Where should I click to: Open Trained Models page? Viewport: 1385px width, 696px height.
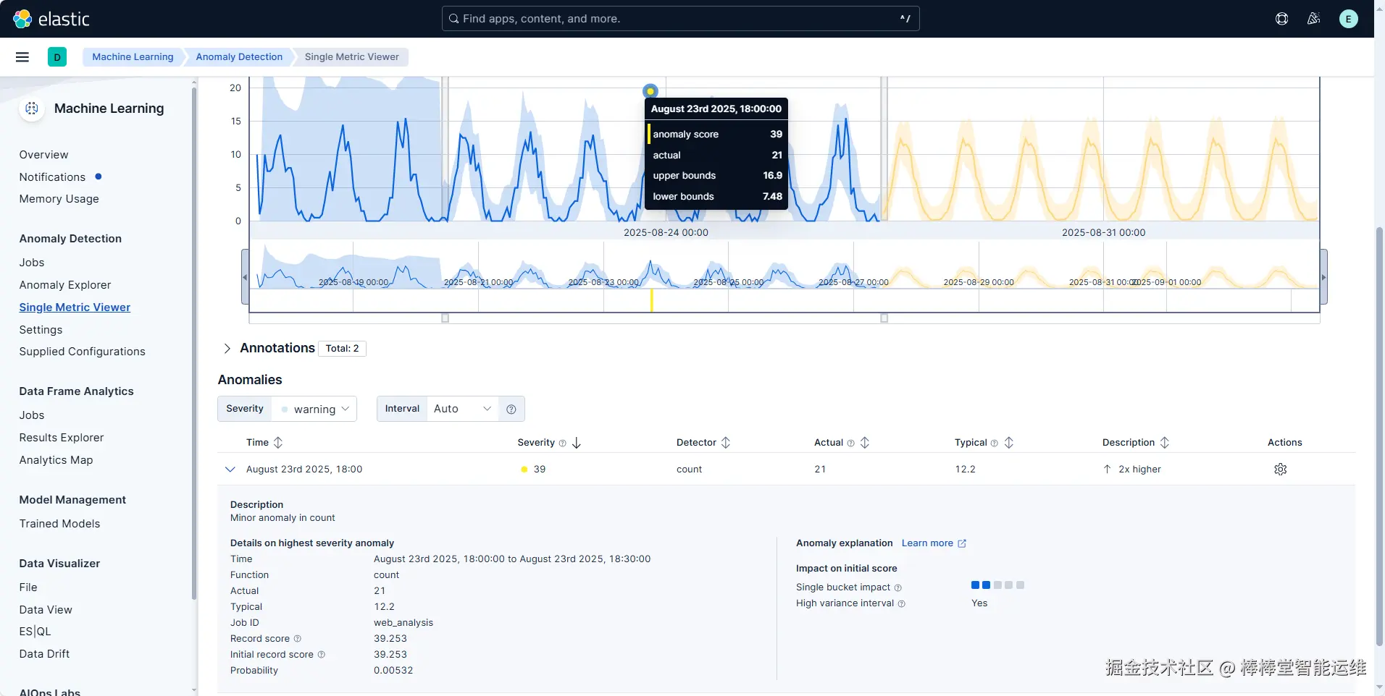(x=59, y=524)
